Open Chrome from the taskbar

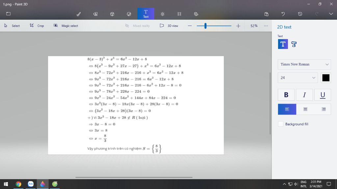(18, 184)
